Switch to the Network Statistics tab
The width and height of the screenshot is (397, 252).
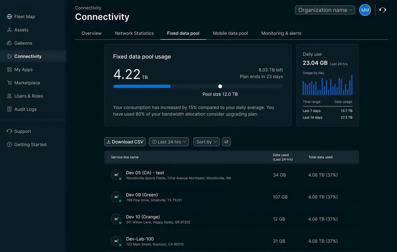[134, 33]
